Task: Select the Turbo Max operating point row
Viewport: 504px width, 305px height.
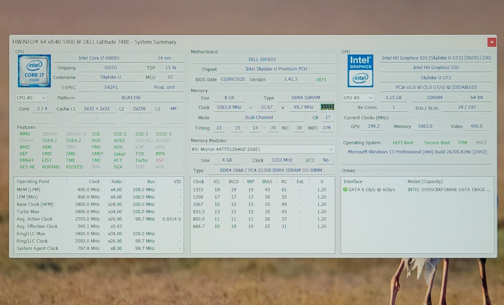Action: [99, 212]
